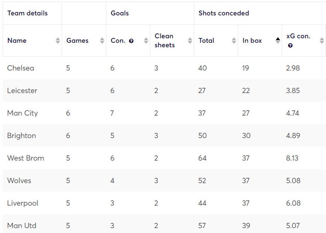Image resolution: width=326 pixels, height=233 pixels.
Task: Click the Goals group header
Action: (120, 13)
